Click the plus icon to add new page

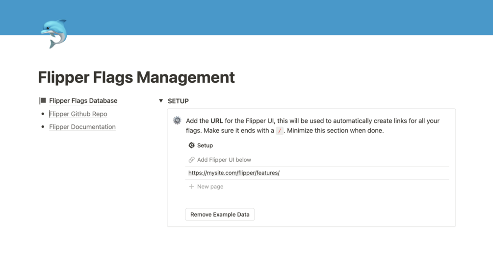click(192, 187)
